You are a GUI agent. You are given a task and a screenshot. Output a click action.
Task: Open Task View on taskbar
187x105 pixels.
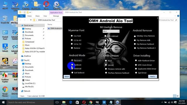[x=57, y=102]
